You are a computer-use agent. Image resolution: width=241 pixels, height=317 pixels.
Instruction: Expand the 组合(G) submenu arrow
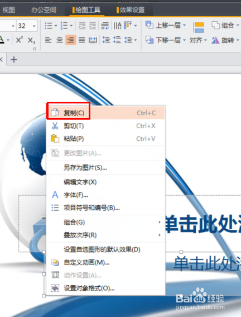coord(160,222)
